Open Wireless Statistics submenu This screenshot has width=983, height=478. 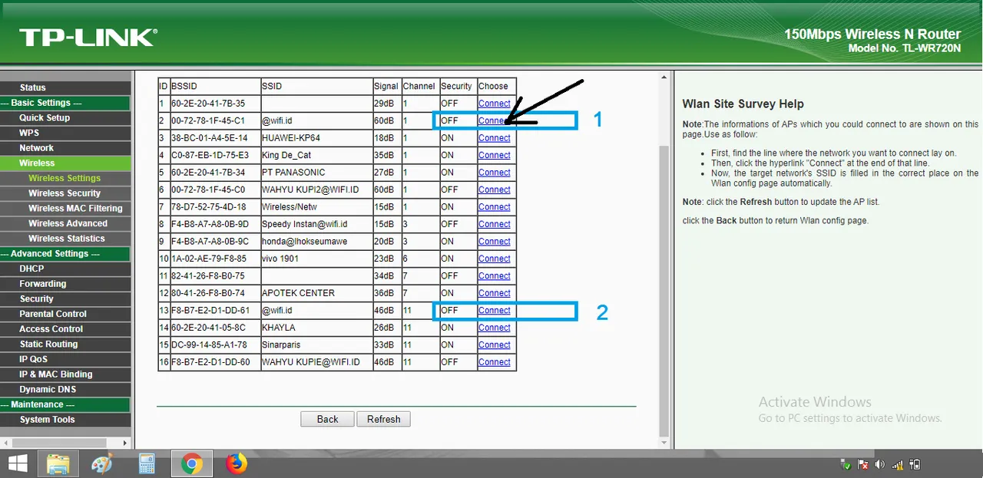coord(67,239)
